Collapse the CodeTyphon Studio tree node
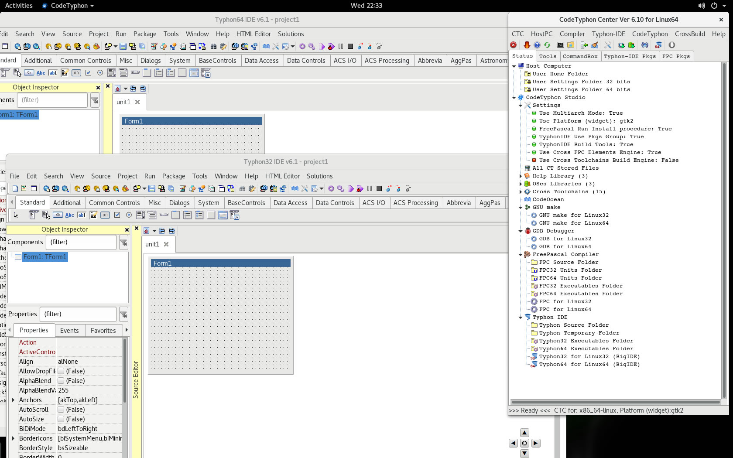 pyautogui.click(x=514, y=98)
